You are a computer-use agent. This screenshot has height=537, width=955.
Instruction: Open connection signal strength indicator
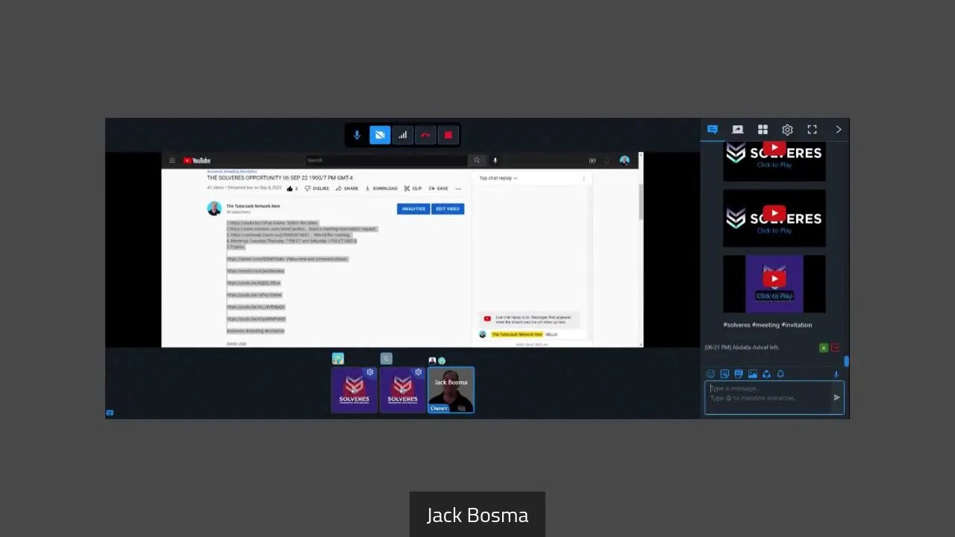tap(403, 135)
